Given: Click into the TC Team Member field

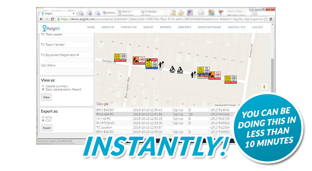Looking at the screenshot, I should (69, 50).
